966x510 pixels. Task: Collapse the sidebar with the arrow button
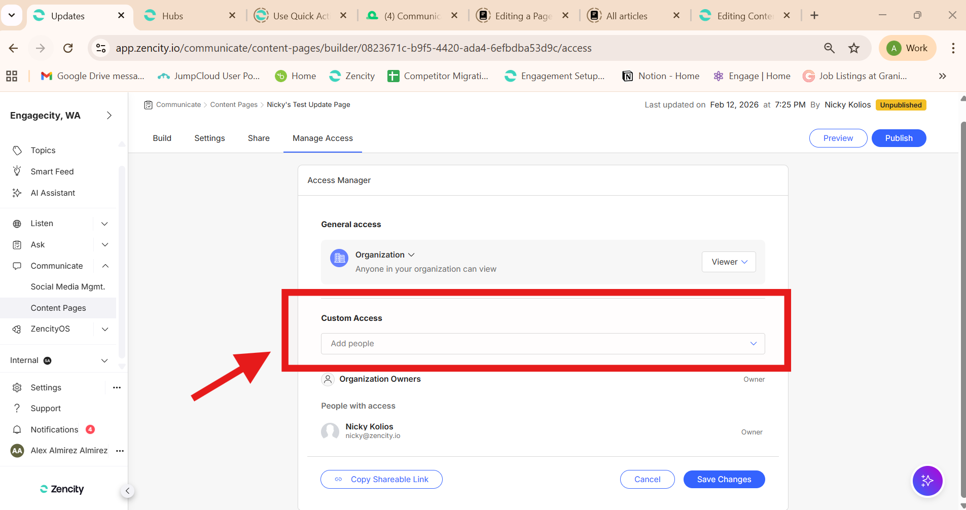[x=127, y=491]
